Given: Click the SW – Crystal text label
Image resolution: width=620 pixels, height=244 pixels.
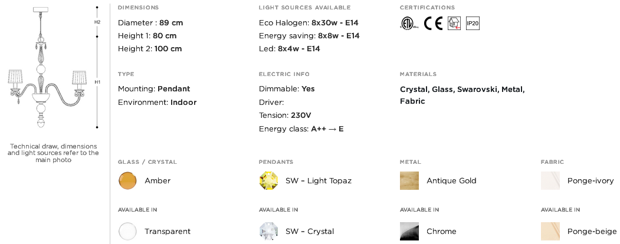Looking at the screenshot, I should pos(310,232).
